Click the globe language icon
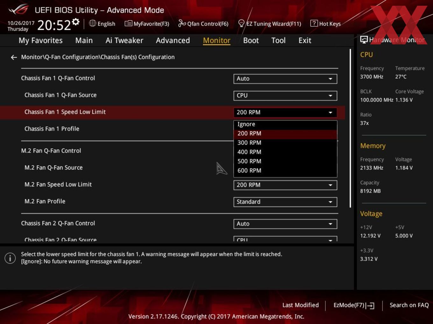The width and height of the screenshot is (433, 324). [92, 23]
